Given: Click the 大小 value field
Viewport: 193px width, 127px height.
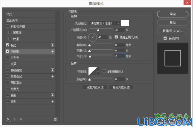Looking at the screenshot, I should coord(120,56).
